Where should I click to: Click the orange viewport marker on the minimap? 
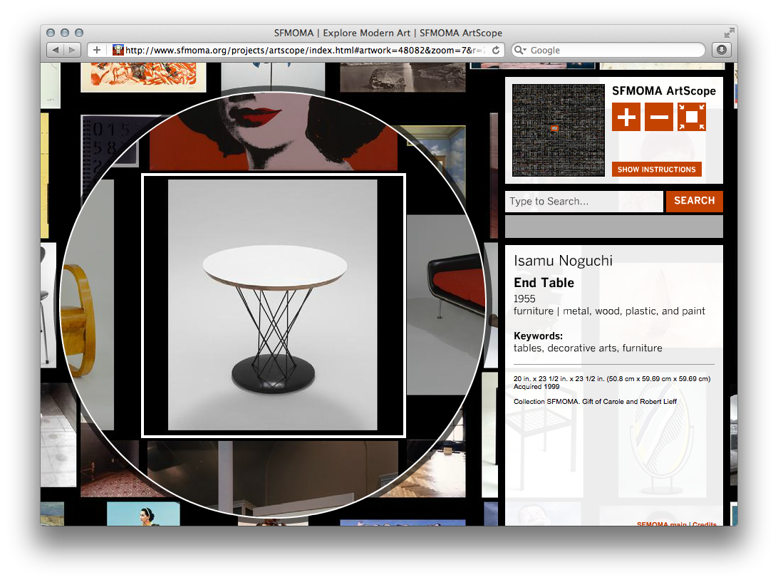tap(555, 127)
